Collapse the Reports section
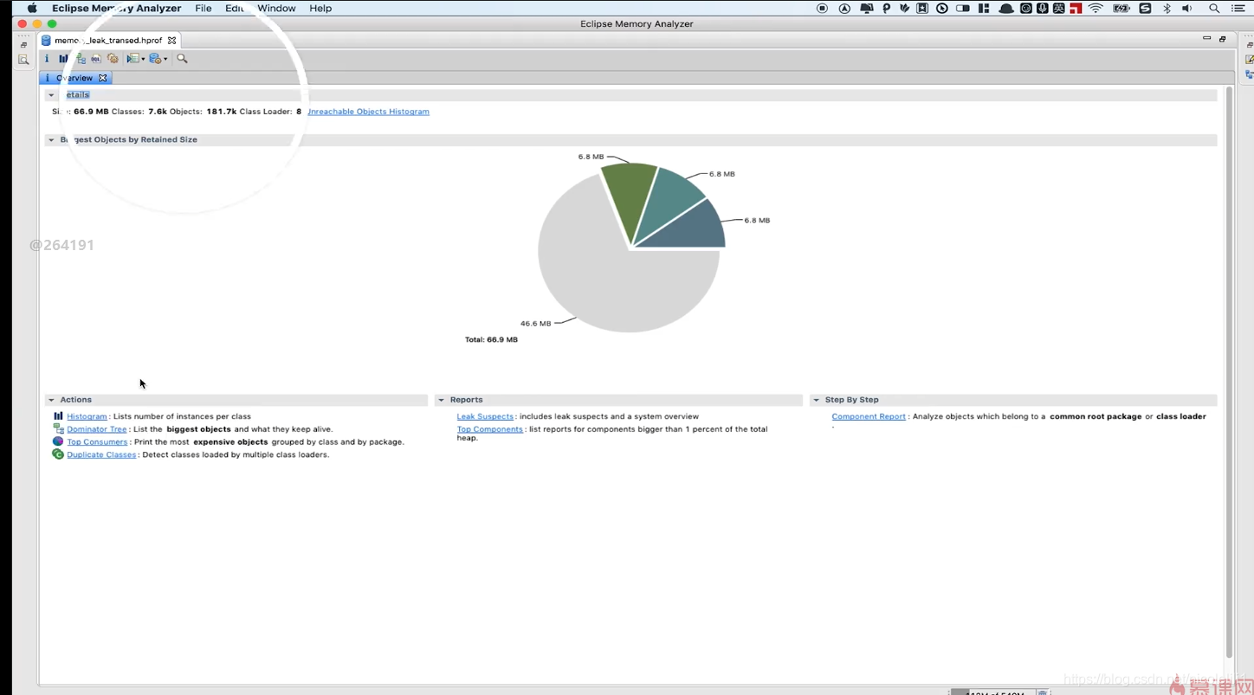 tap(441, 400)
